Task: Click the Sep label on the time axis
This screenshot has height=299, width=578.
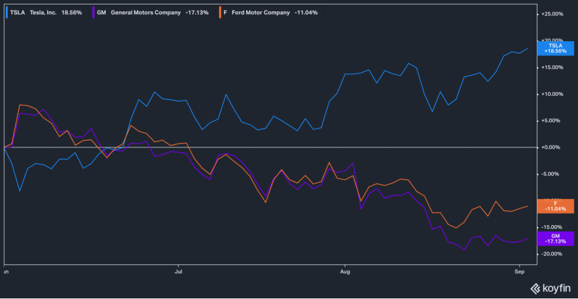Action: pyautogui.click(x=519, y=271)
